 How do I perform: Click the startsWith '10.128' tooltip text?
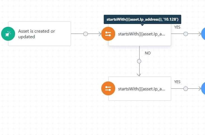pos(142,20)
